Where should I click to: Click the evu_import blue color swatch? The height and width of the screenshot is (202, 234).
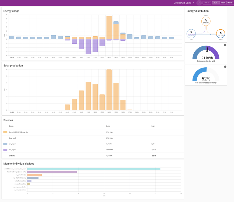5,144
